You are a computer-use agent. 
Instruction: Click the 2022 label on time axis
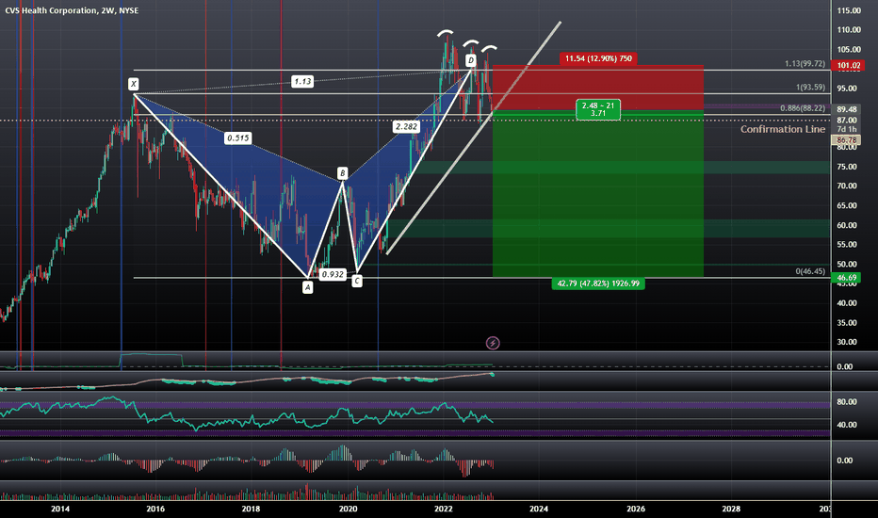pyautogui.click(x=444, y=509)
